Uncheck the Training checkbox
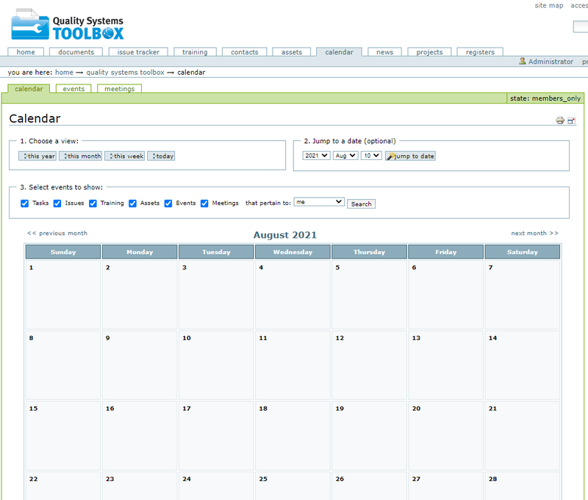 tap(93, 203)
